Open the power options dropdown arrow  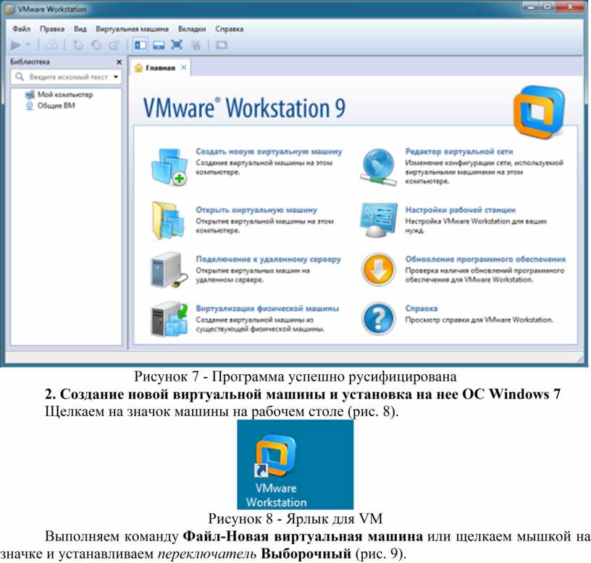pos(28,45)
